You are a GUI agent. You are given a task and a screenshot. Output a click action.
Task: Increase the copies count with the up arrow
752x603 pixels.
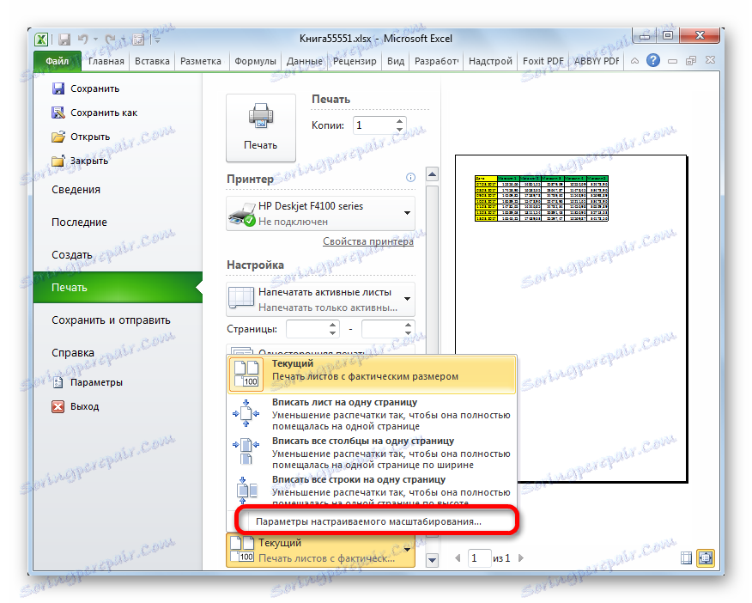point(400,121)
